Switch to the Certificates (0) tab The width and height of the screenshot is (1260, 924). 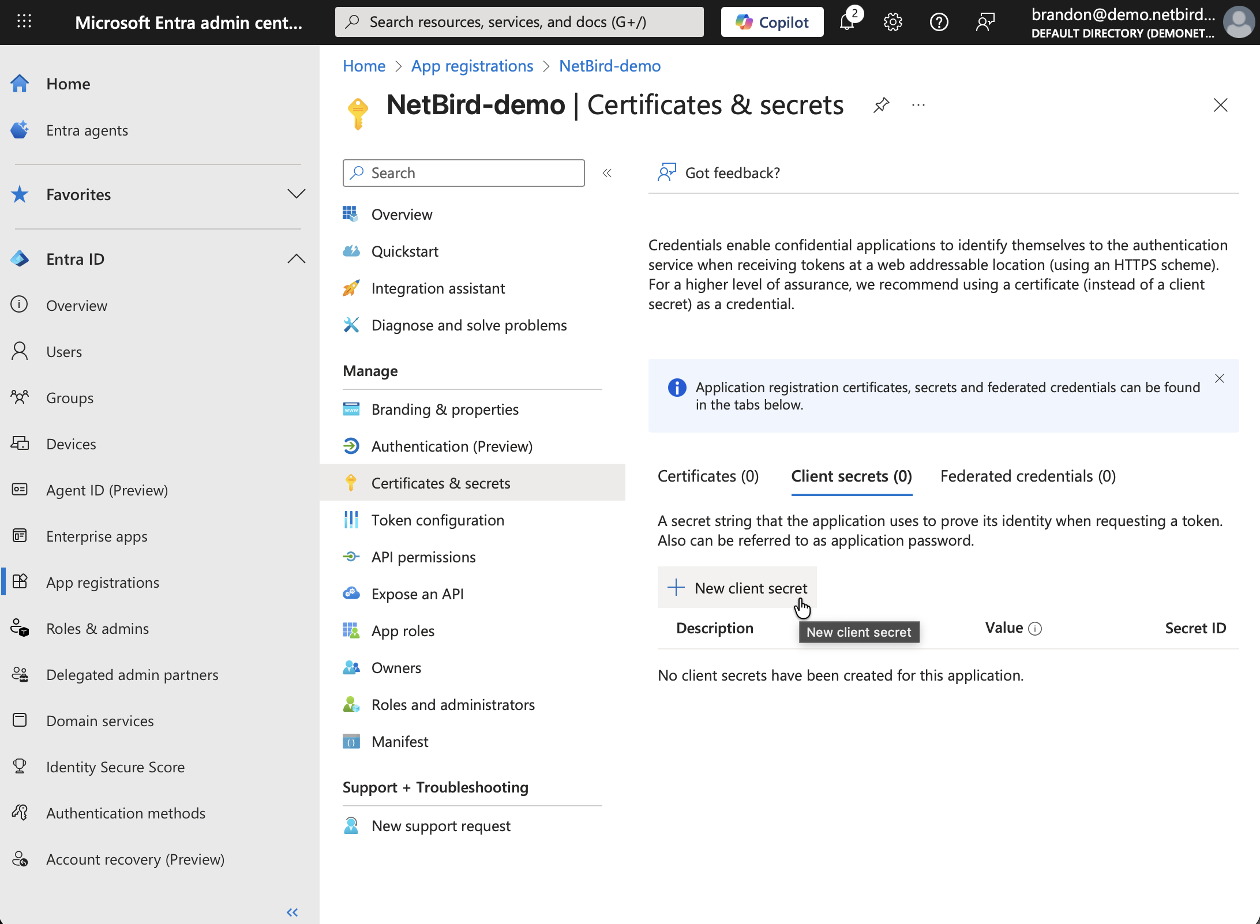click(x=708, y=476)
